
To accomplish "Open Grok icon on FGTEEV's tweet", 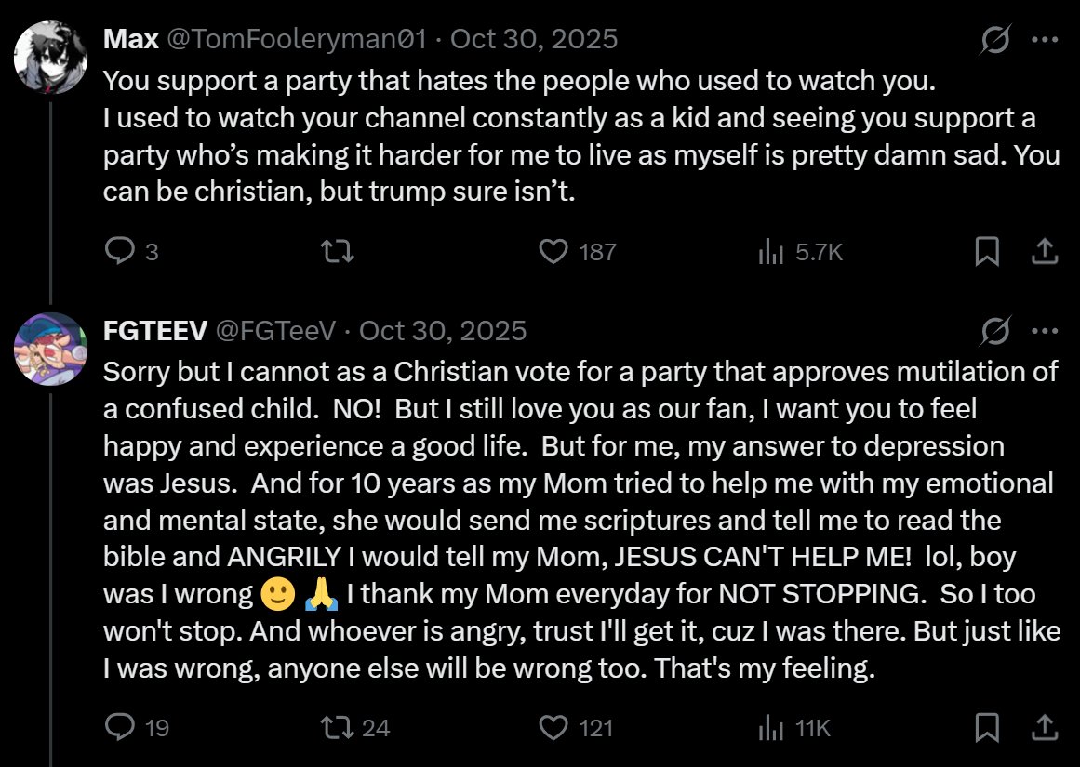I will tap(996, 331).
